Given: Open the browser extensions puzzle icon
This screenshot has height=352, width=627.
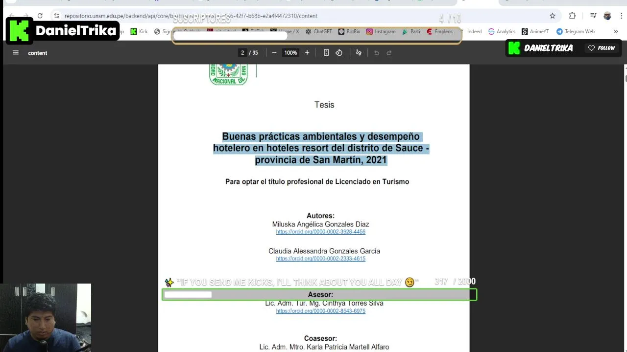Looking at the screenshot, I should pos(572,16).
